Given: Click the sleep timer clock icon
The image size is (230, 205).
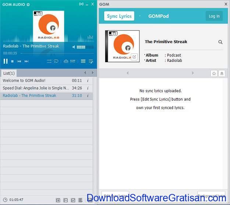Looking at the screenshot, I should 5,200.
